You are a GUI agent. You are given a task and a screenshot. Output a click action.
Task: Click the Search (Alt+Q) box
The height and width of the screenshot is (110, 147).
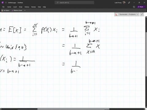(x=74, y=3)
